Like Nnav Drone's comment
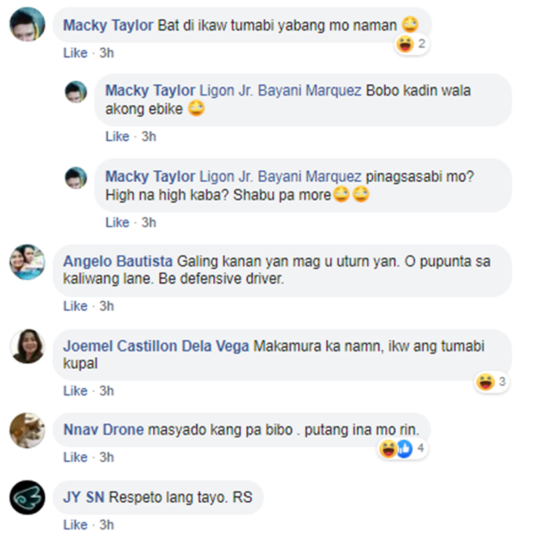The height and width of the screenshot is (542, 543). (75, 457)
